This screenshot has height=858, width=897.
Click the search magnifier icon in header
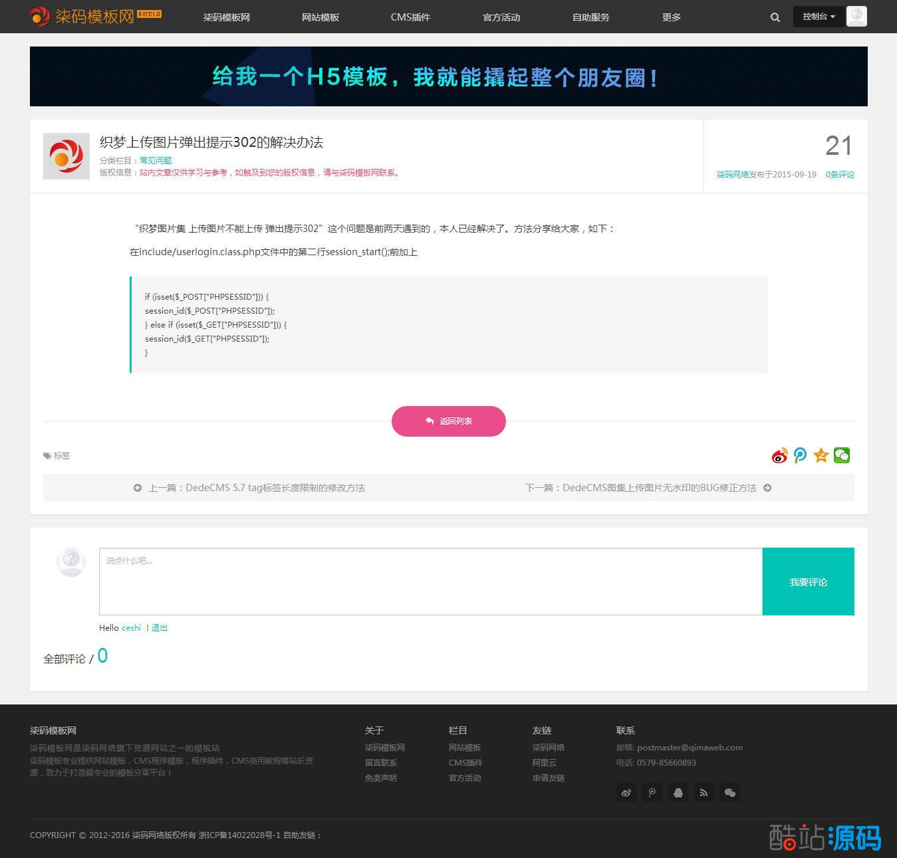(775, 17)
